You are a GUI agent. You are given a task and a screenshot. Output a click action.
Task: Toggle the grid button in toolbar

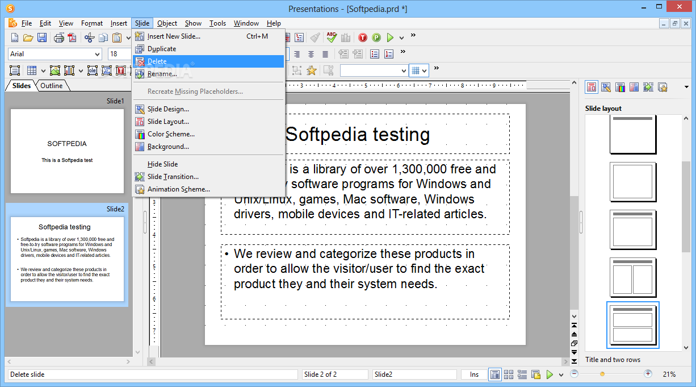click(x=416, y=70)
